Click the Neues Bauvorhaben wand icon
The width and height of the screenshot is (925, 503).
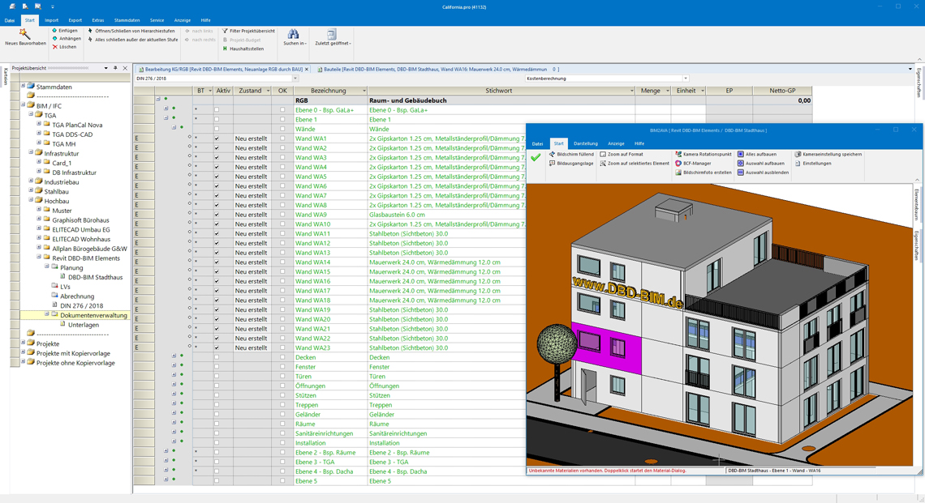(x=24, y=33)
